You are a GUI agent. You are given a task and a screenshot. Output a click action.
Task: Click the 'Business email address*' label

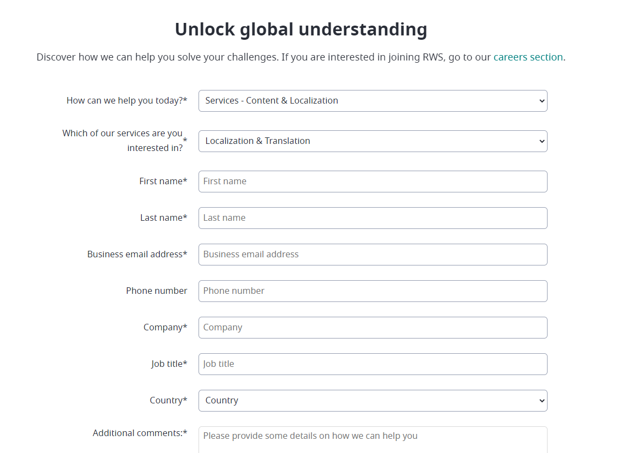(137, 253)
